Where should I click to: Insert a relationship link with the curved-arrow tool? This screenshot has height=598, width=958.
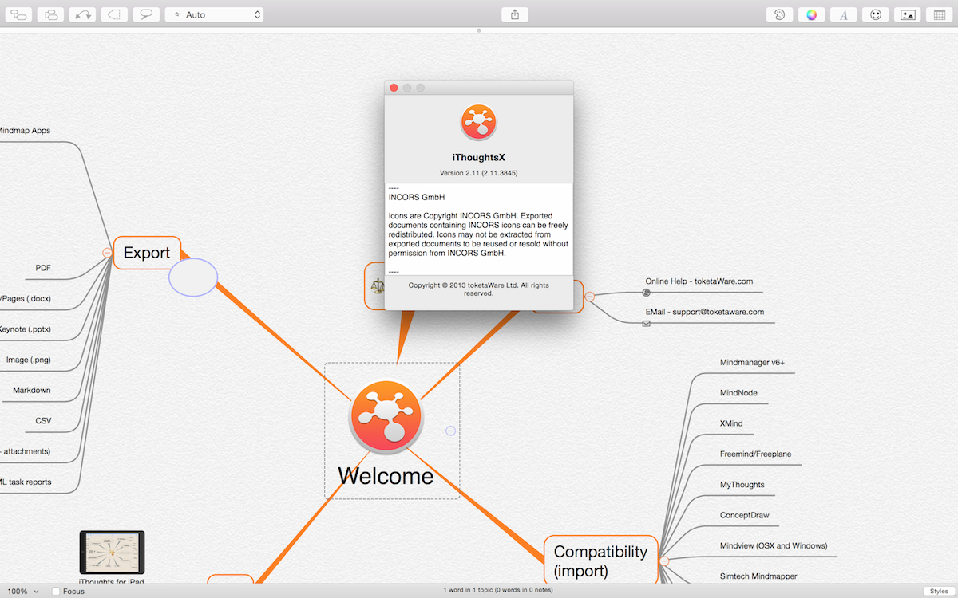coord(82,14)
